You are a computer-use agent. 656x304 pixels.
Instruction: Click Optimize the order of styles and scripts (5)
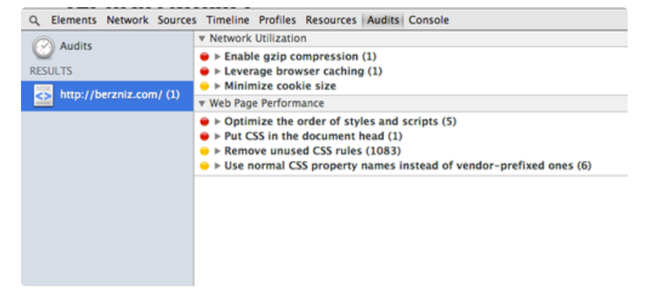tap(340, 122)
